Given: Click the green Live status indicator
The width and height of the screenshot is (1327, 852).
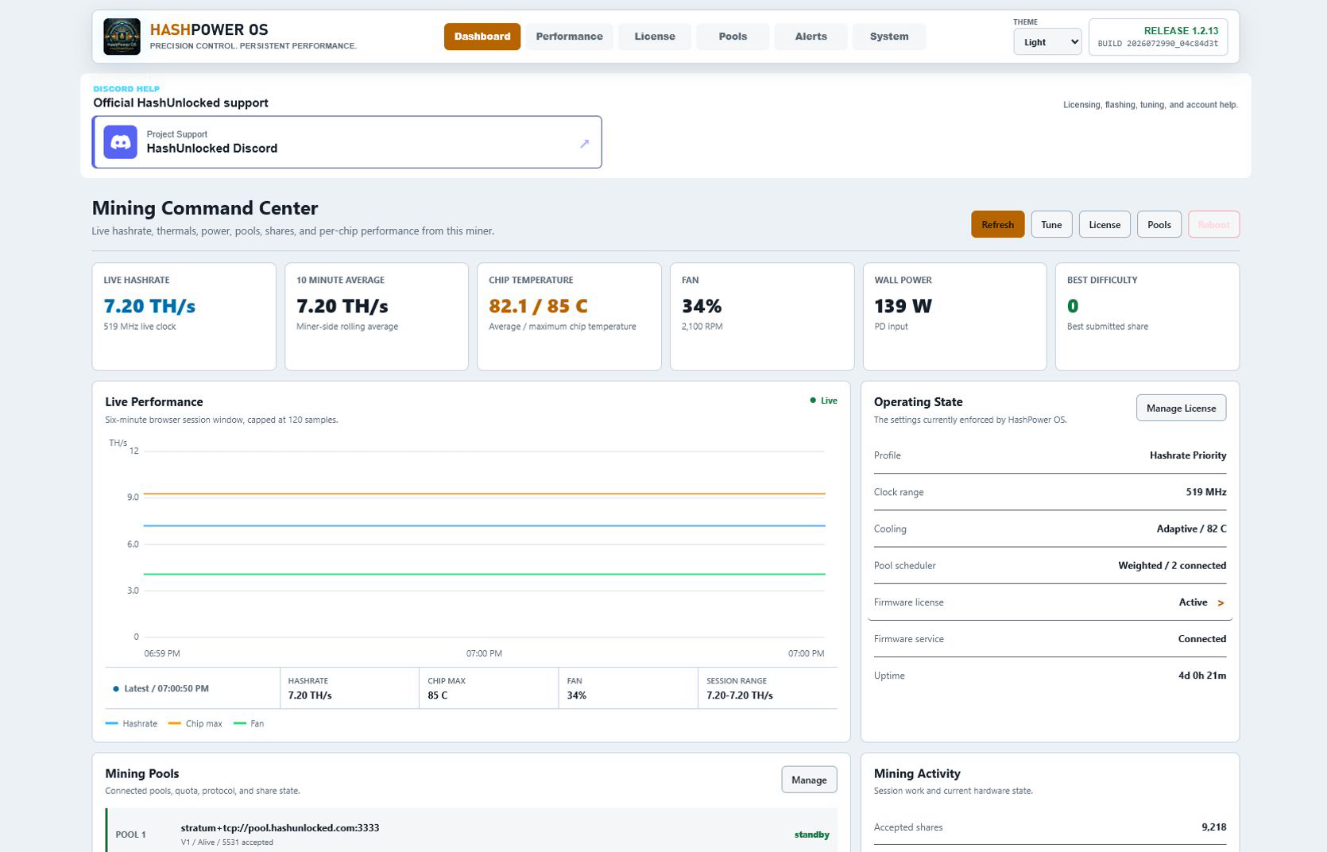Looking at the screenshot, I should 823,401.
